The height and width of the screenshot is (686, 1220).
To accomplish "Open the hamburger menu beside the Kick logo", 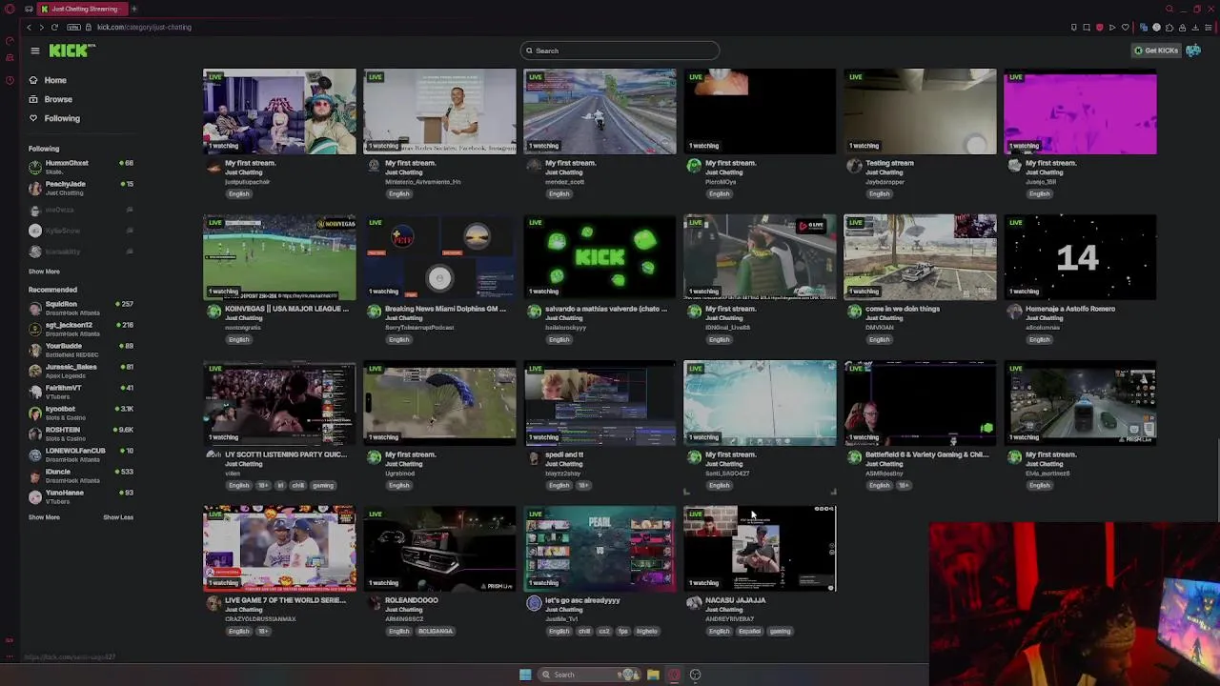I will tap(34, 51).
